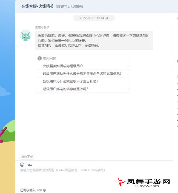This screenshot has height=193, width=178.
Task: Open FAQ 火线精英如何成为超级用户
Action: pyautogui.click(x=83, y=66)
